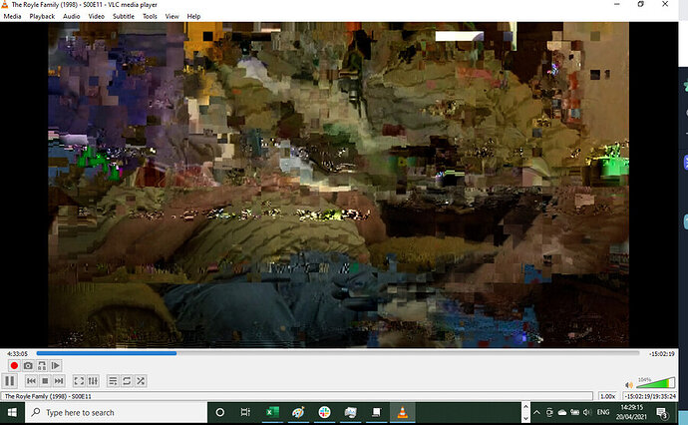The width and height of the screenshot is (688, 425).
Task: Click status bar time -15:02:19/19:35:24
Action: [x=650, y=396]
